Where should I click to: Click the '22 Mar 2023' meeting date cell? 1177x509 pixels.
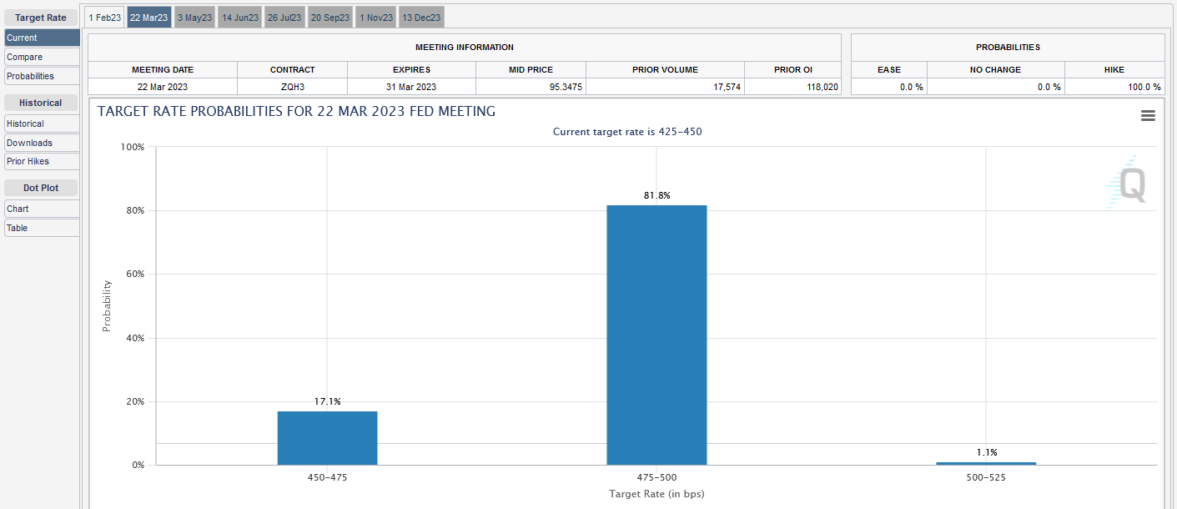tap(163, 87)
